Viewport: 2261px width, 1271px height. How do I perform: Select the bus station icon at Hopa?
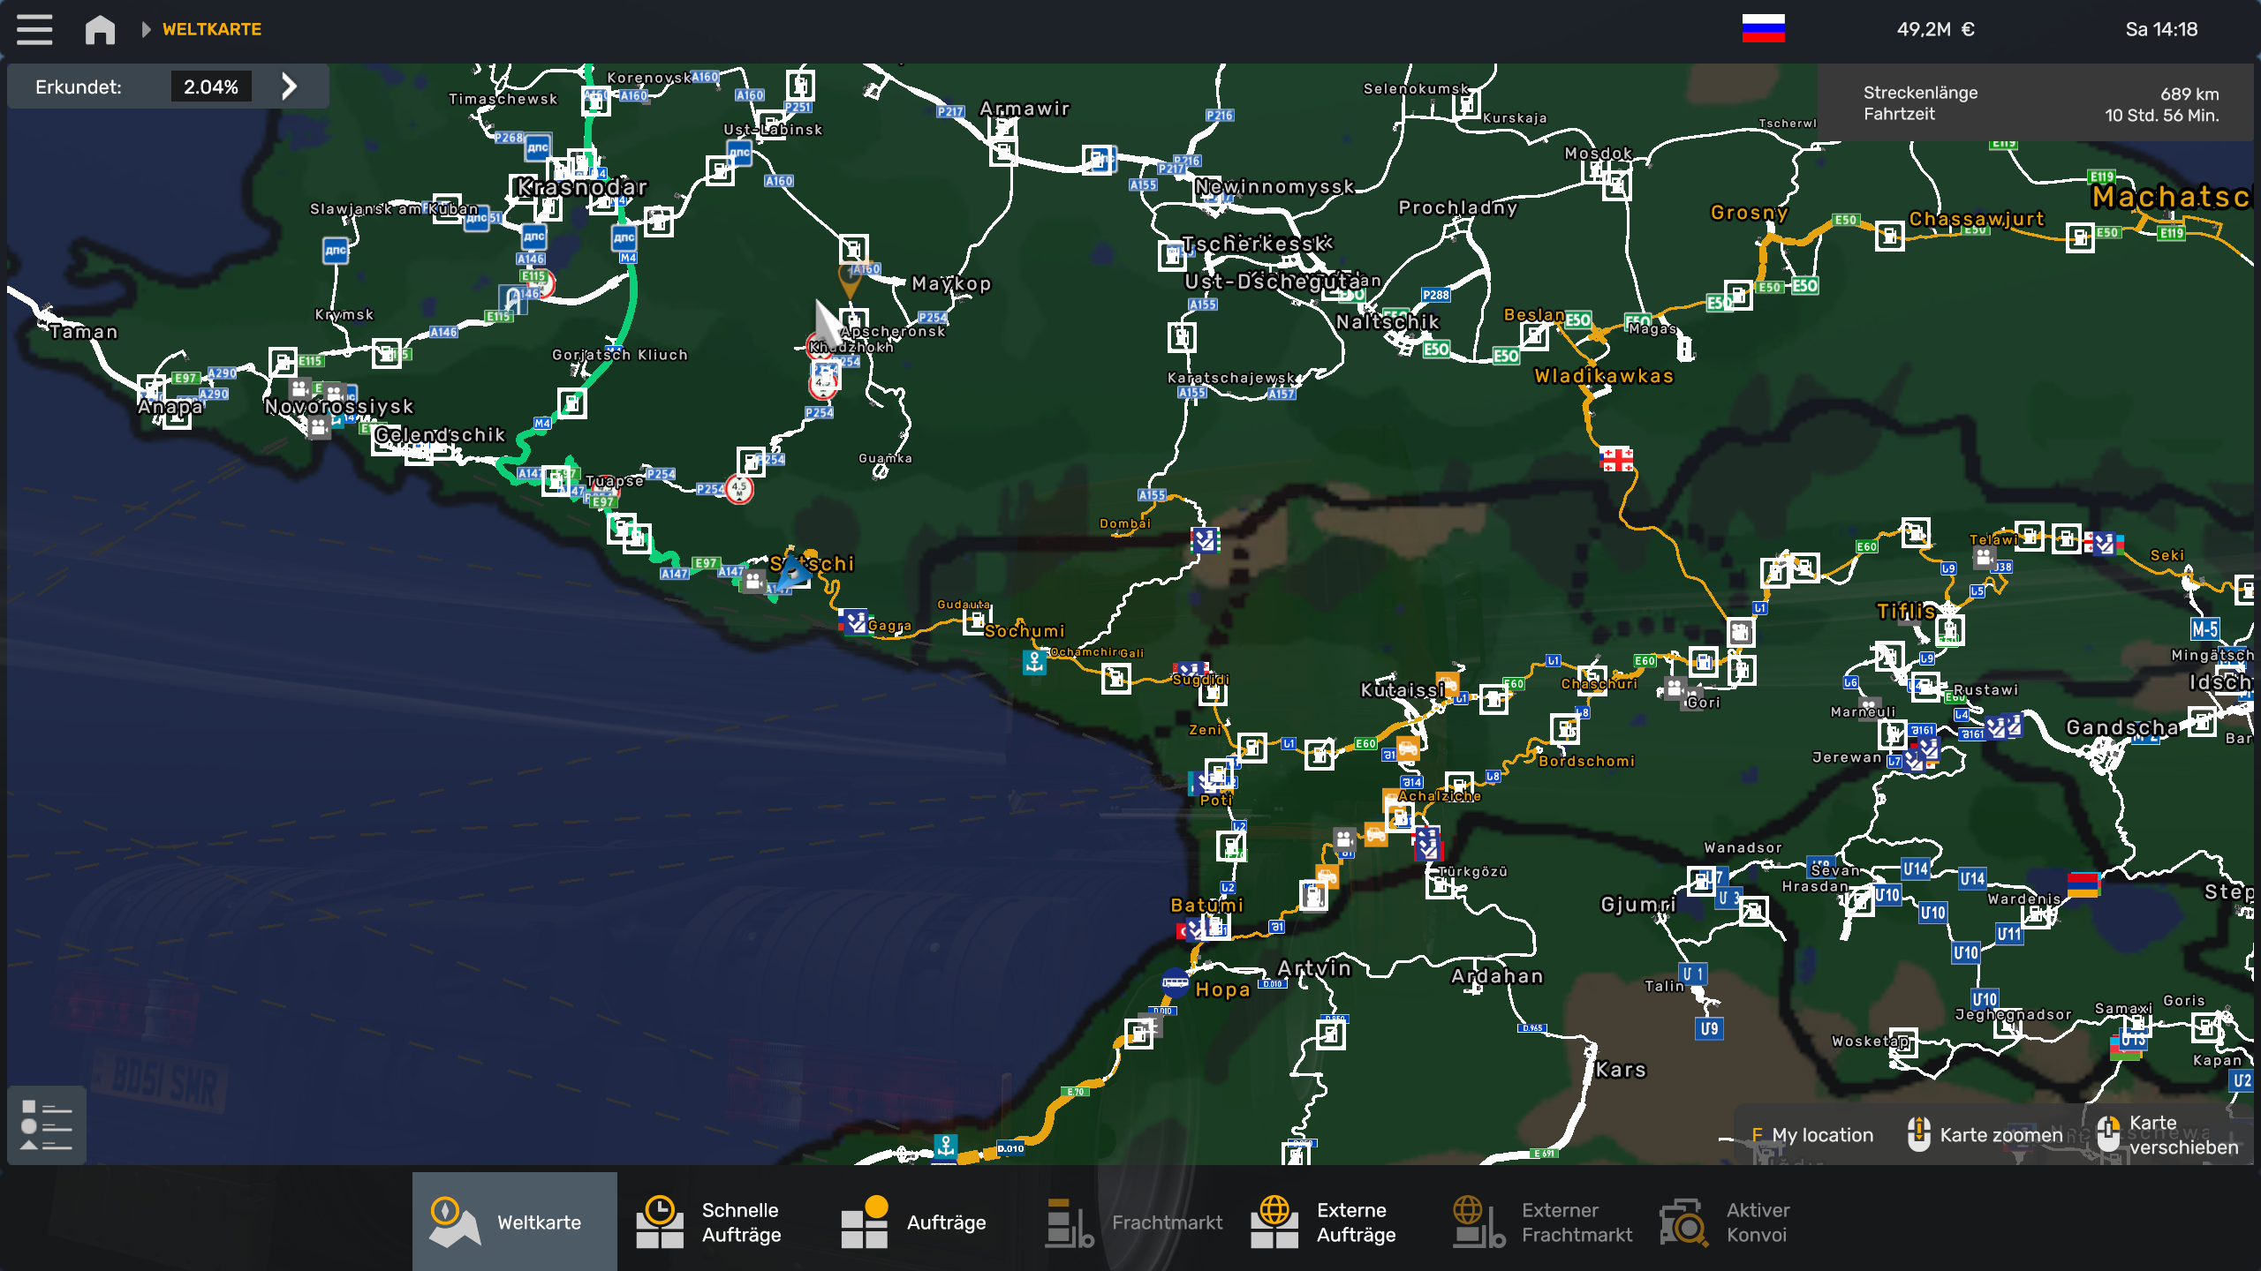1175,981
